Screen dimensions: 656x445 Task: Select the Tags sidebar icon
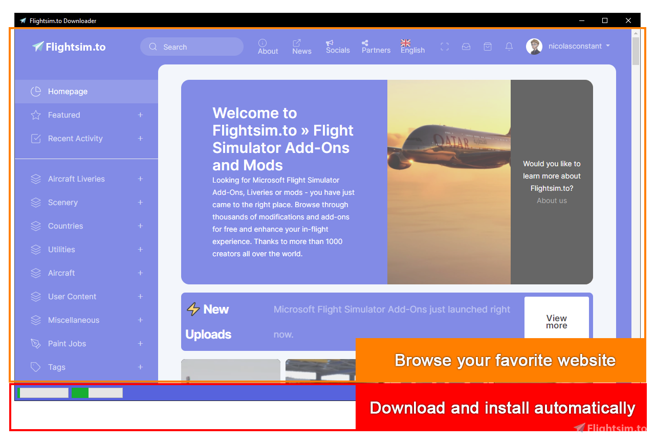35,367
